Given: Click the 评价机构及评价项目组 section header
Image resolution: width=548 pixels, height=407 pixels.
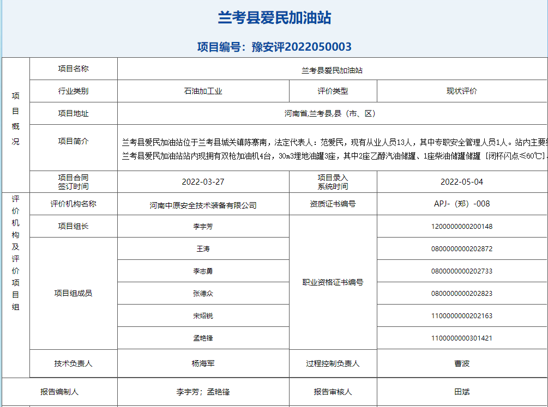Looking at the screenshot, I should click(15, 253).
